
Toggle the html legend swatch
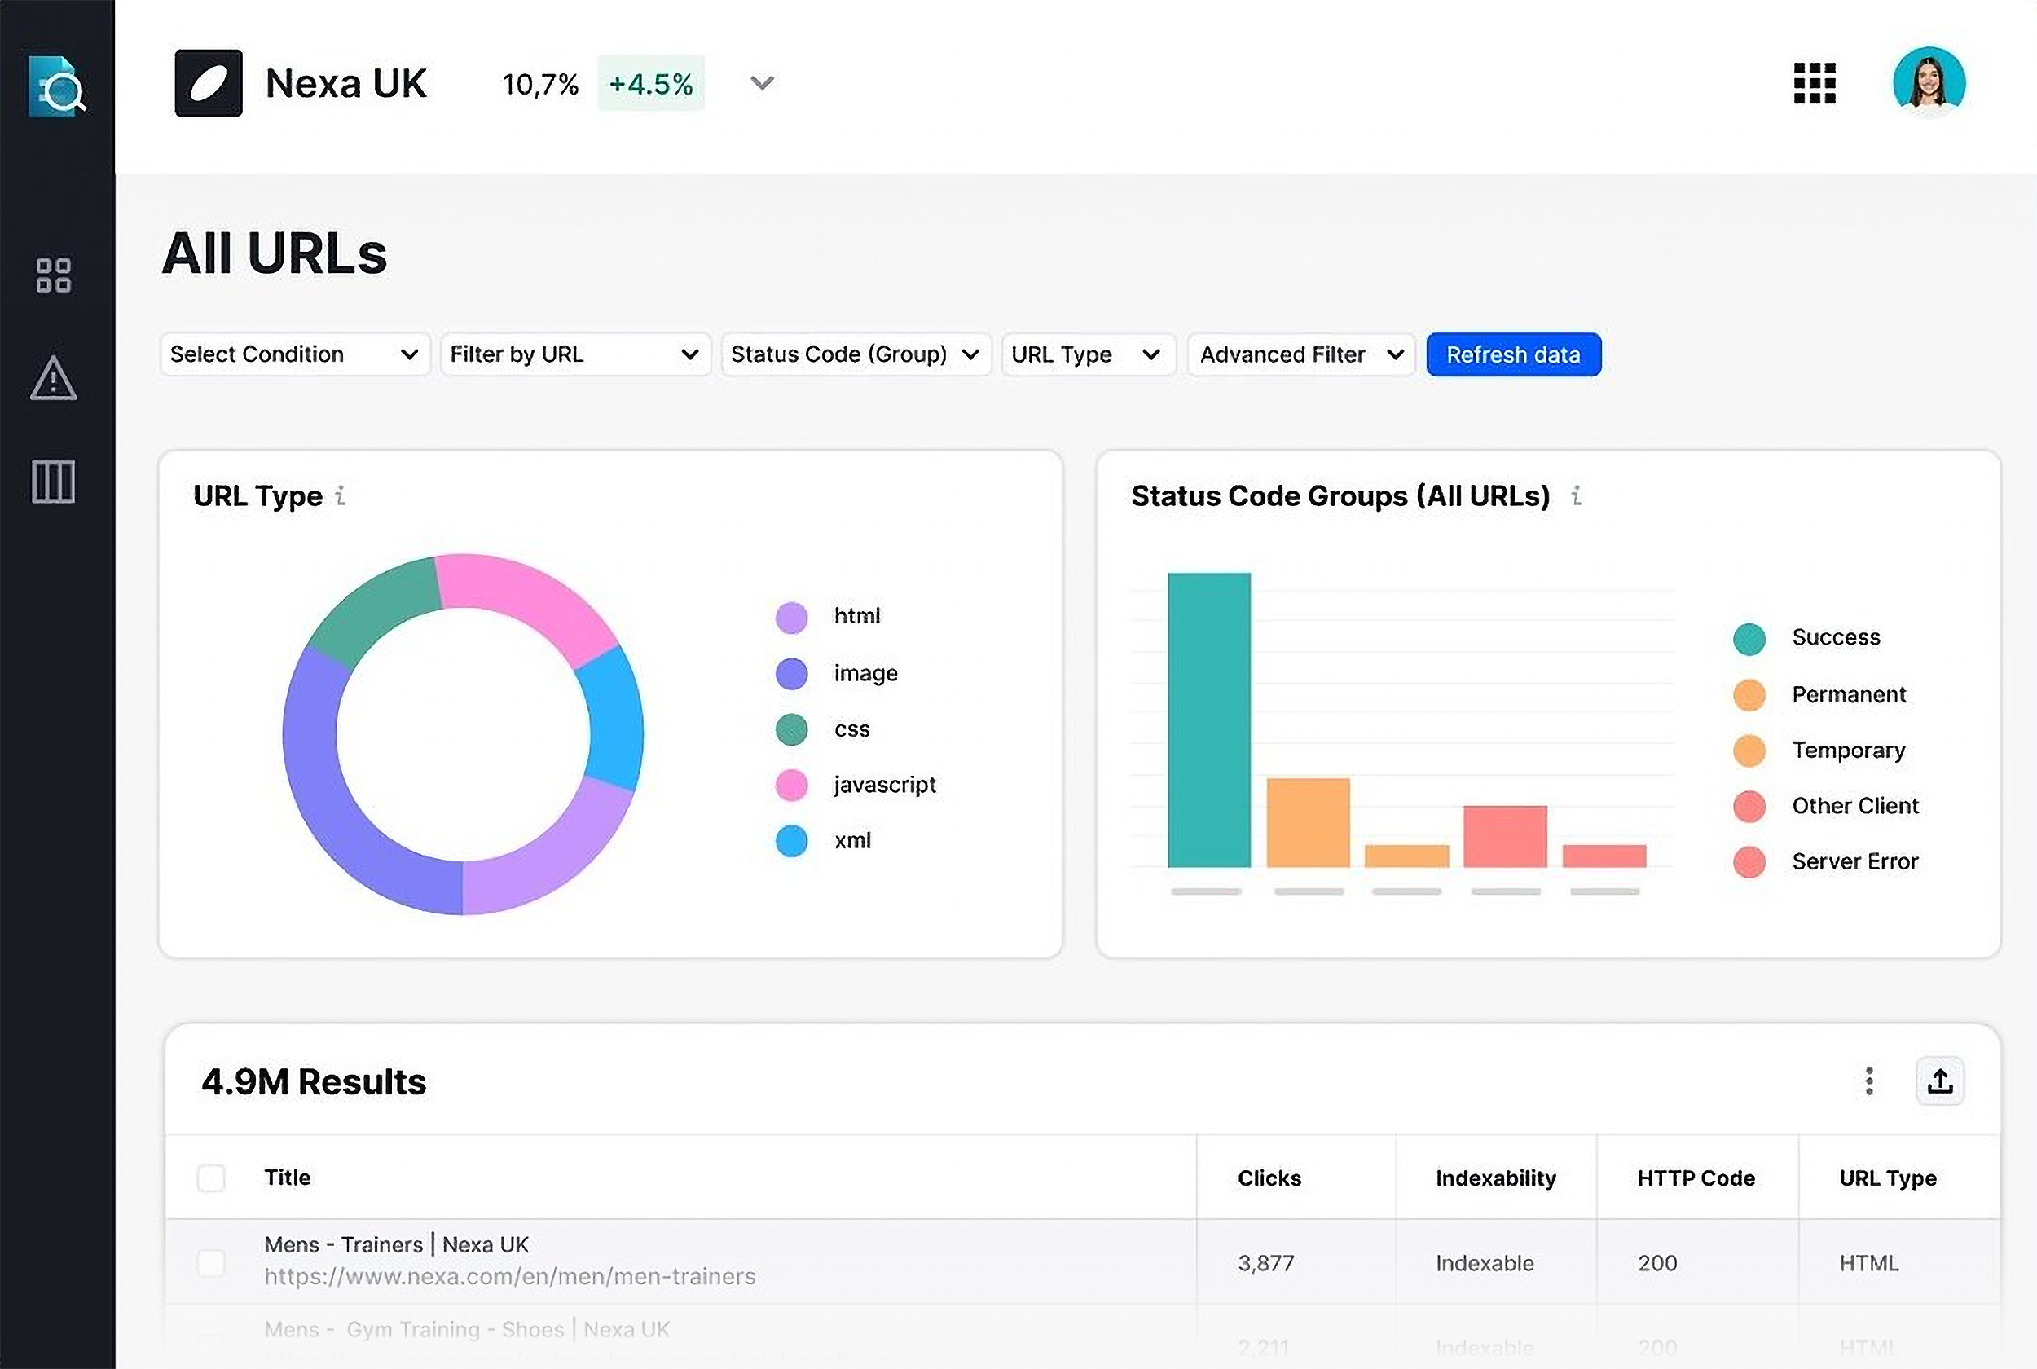click(x=792, y=618)
